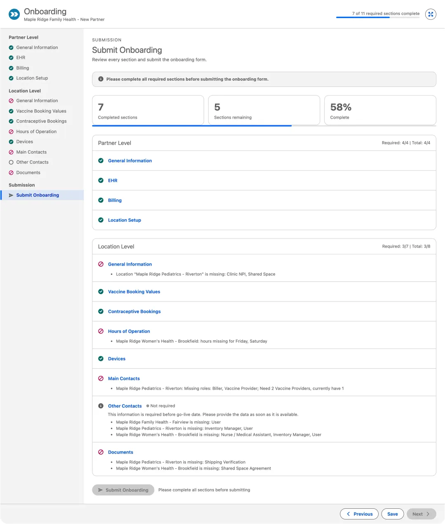Click the header required sections progress bar
Image resolution: width=445 pixels, height=524 pixels.
378,17
